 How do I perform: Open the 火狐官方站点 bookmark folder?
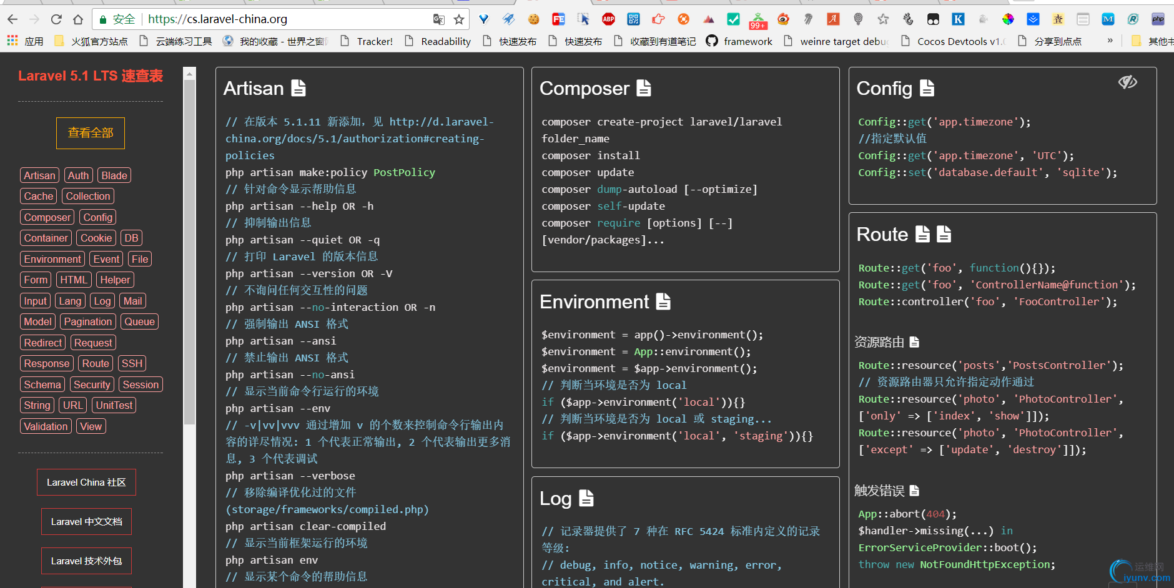[x=91, y=41]
